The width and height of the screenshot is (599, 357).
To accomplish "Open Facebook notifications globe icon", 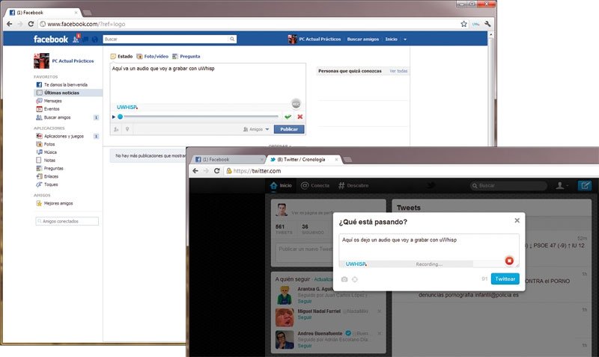I will (95, 40).
